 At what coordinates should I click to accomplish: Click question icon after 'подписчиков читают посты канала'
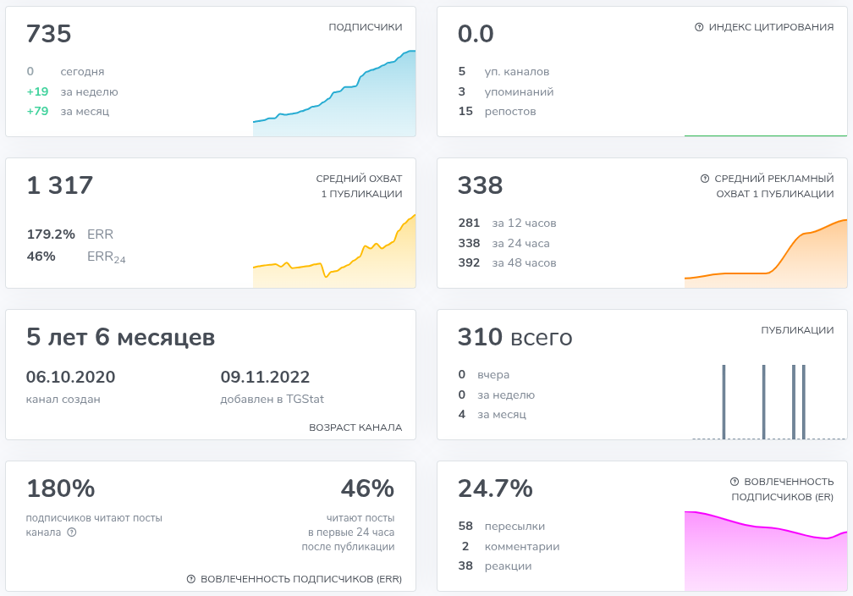(72, 533)
